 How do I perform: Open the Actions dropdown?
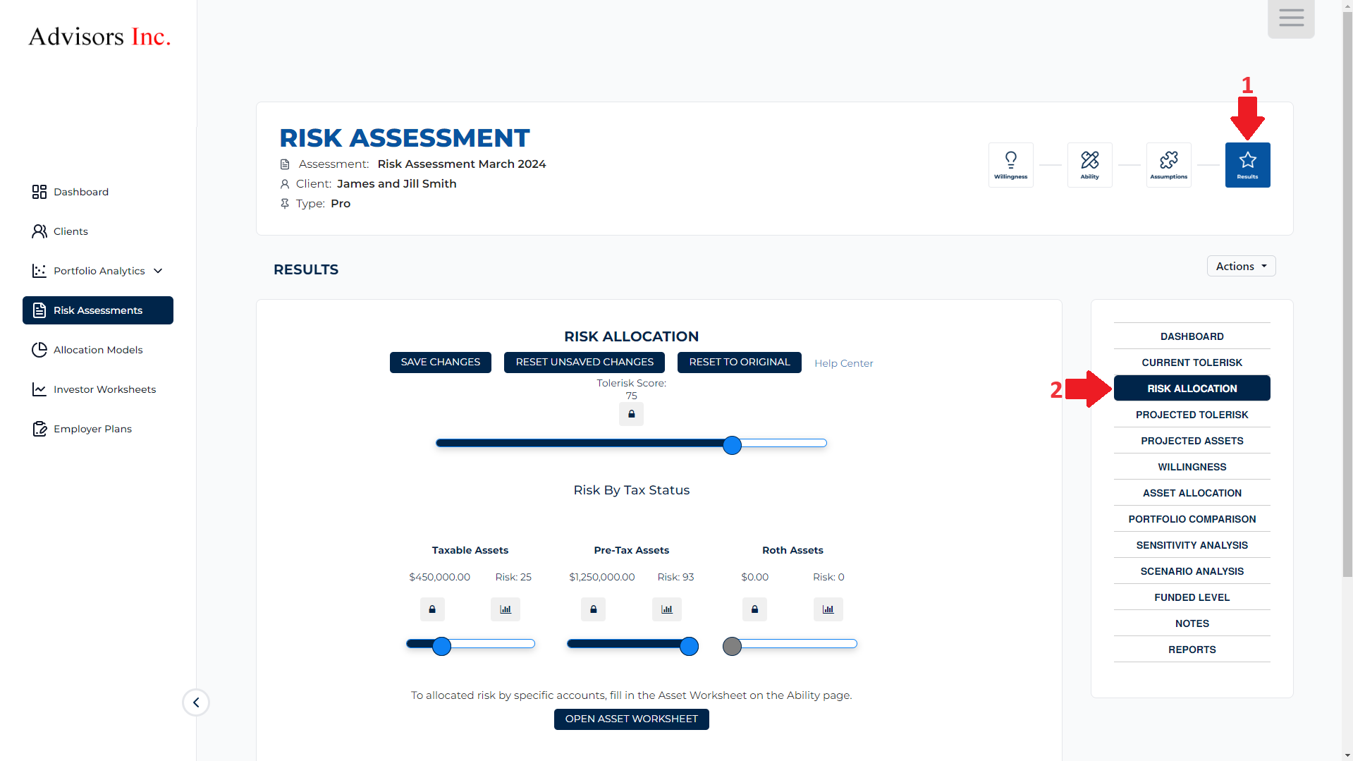point(1241,266)
